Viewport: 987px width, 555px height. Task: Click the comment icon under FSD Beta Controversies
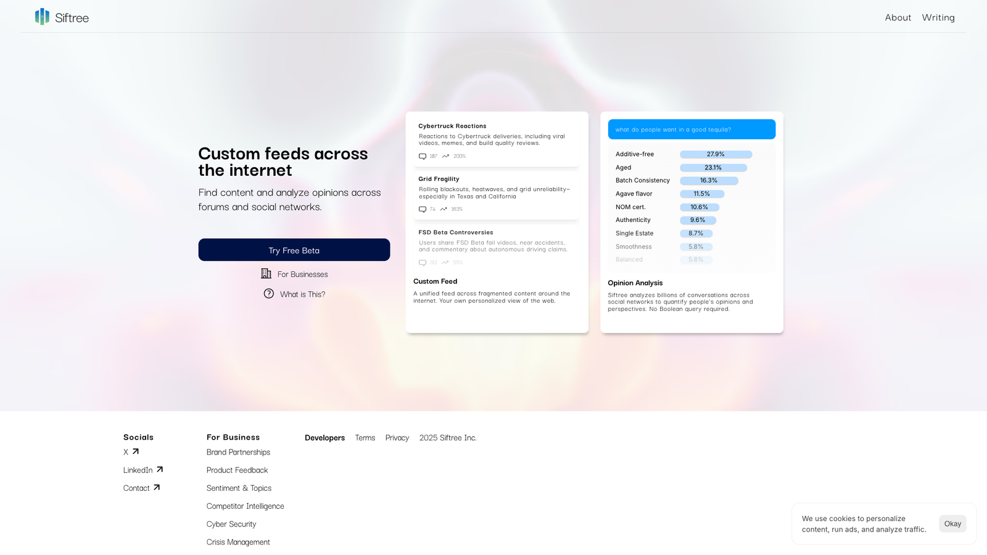(423, 263)
